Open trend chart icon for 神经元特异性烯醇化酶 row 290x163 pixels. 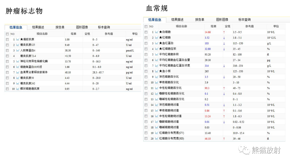click(17, 61)
